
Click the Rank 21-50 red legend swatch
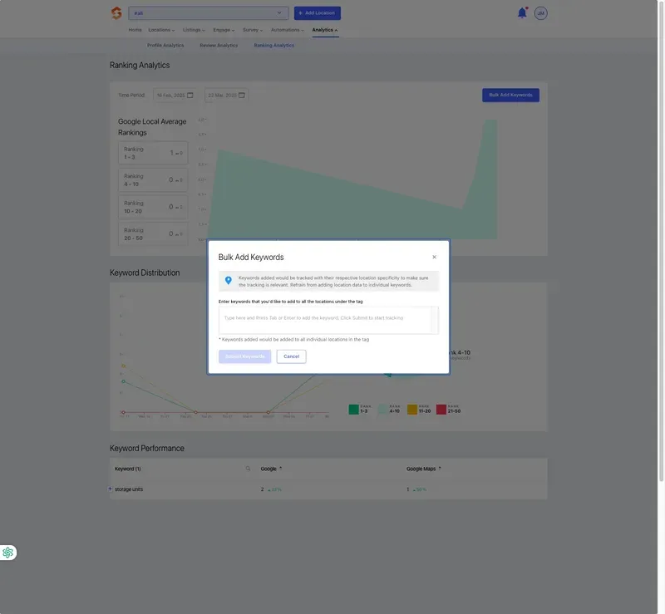tap(441, 409)
